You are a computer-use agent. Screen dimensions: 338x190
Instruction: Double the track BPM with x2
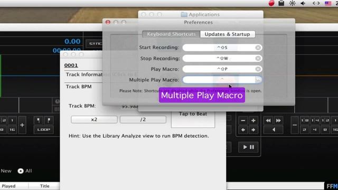[x=94, y=120]
